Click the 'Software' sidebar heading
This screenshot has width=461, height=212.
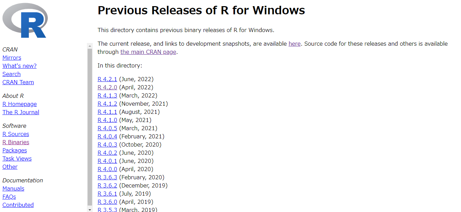pyautogui.click(x=14, y=126)
